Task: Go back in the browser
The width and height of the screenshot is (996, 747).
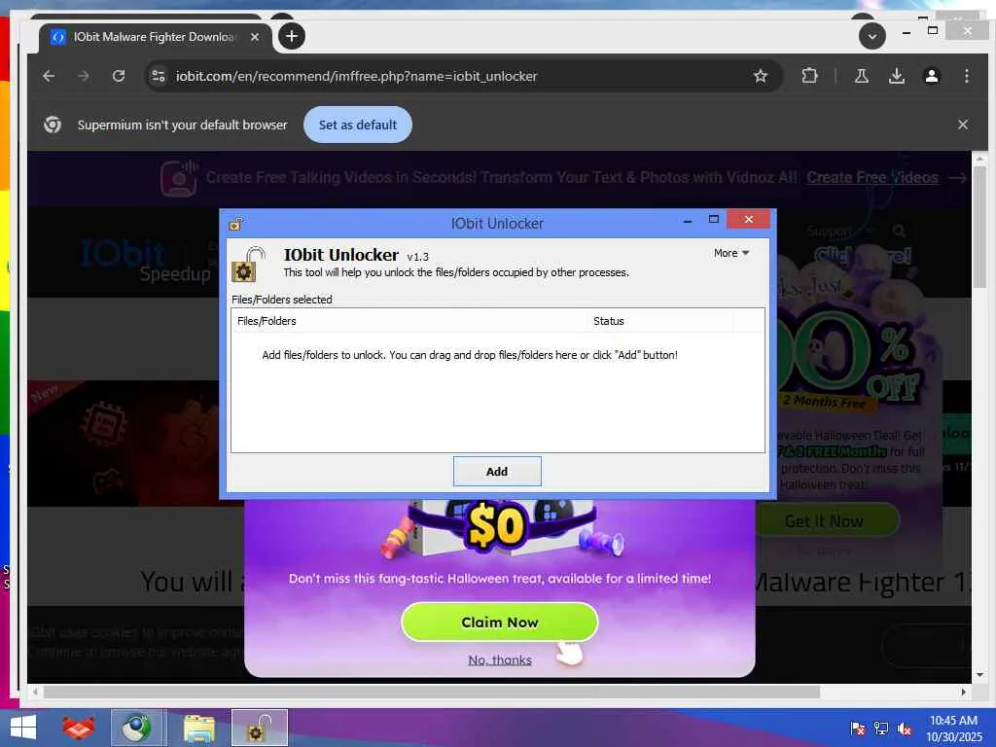Action: coord(49,76)
